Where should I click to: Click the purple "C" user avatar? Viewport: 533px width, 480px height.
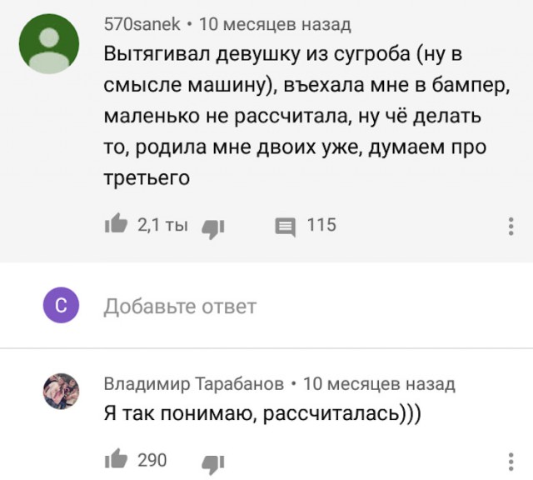pos(60,307)
